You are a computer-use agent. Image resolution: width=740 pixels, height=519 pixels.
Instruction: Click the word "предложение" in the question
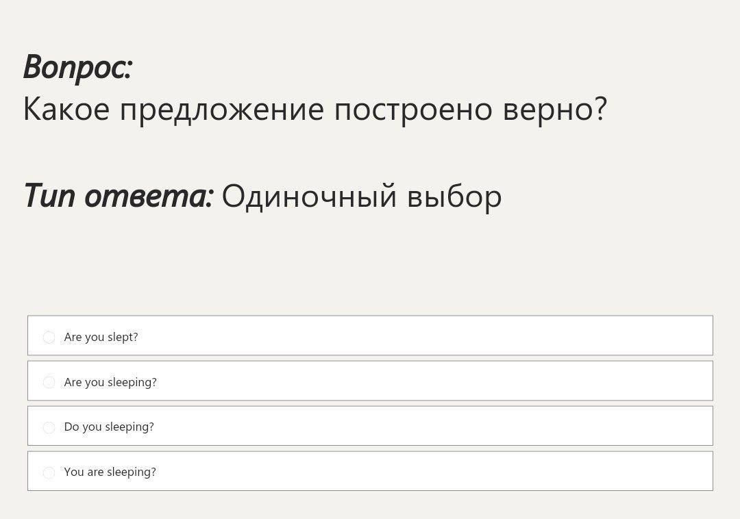click(x=221, y=109)
